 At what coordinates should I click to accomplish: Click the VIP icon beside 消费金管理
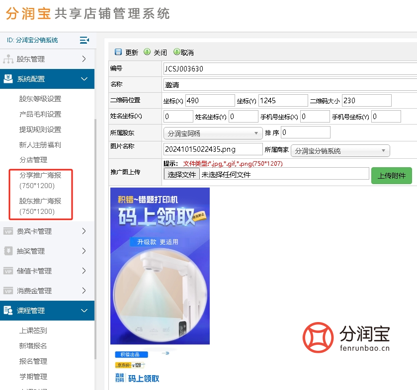(8, 290)
